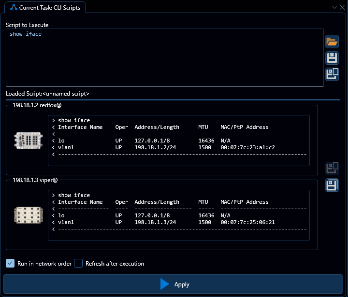348x297 pixels.
Task: Save the script using the floppy disk icon
Action: tap(332, 58)
